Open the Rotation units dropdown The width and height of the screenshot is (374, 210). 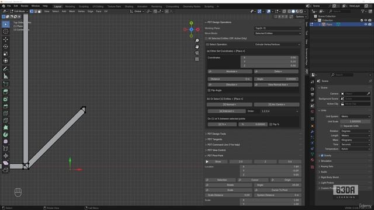point(355,131)
